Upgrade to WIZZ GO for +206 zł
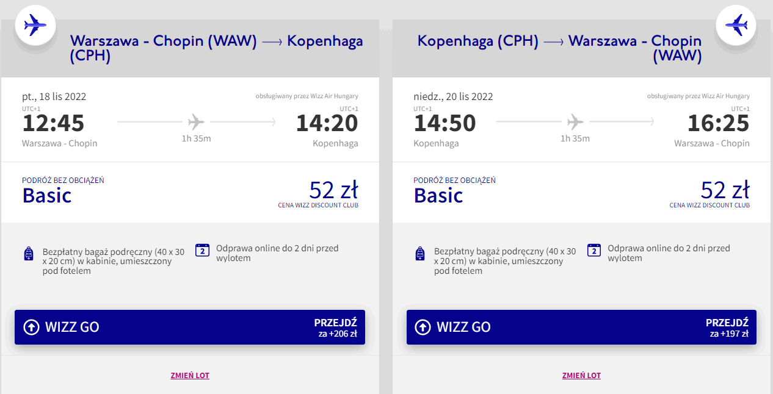The width and height of the screenshot is (773, 394). click(x=190, y=327)
